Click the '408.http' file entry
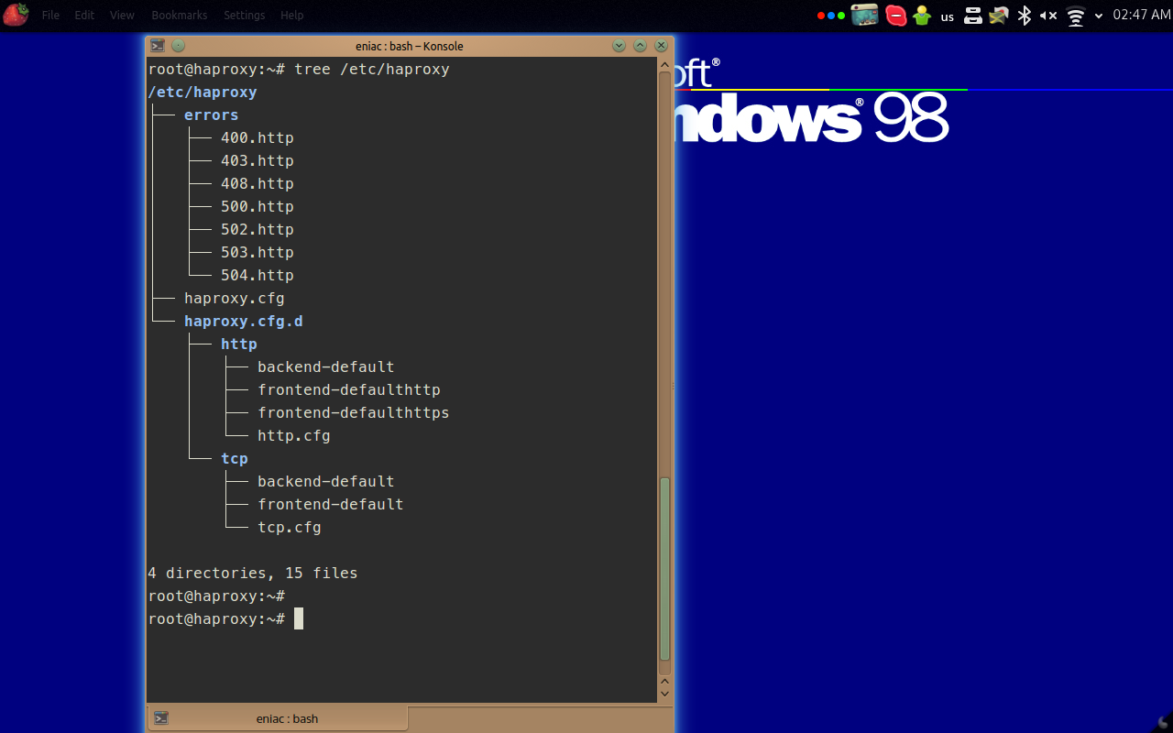Screen dimensions: 1173x733 tap(258, 183)
